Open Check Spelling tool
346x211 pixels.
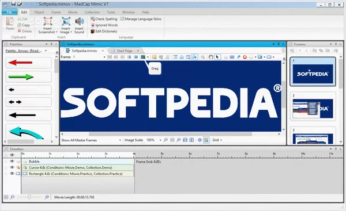(x=104, y=19)
